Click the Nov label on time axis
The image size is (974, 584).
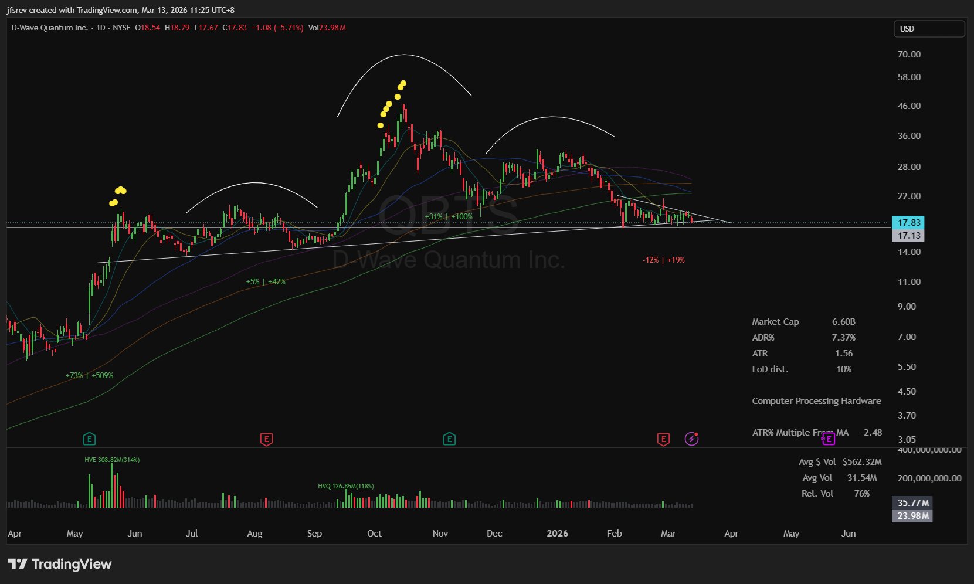(x=440, y=534)
